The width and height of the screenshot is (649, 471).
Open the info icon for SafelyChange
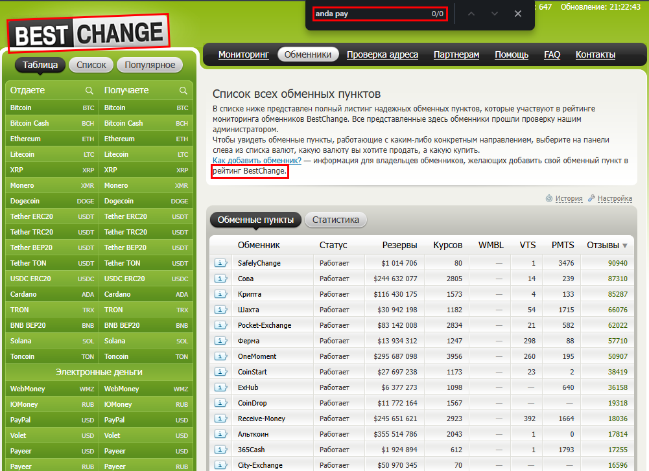pos(221,263)
